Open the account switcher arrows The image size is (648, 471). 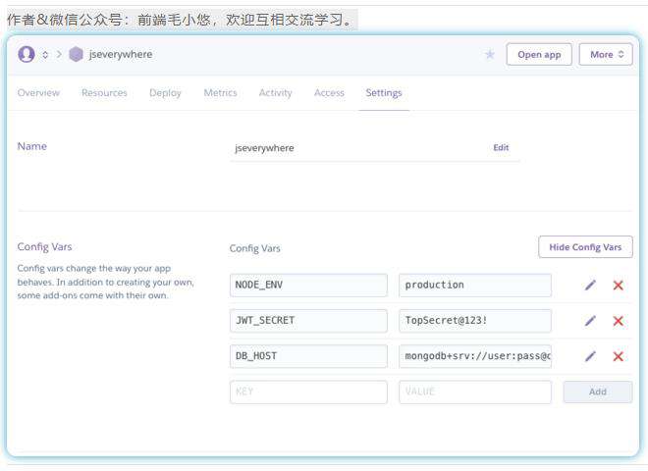[45, 55]
